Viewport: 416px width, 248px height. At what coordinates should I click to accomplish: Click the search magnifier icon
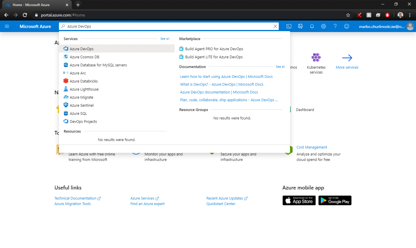pyautogui.click(x=63, y=26)
